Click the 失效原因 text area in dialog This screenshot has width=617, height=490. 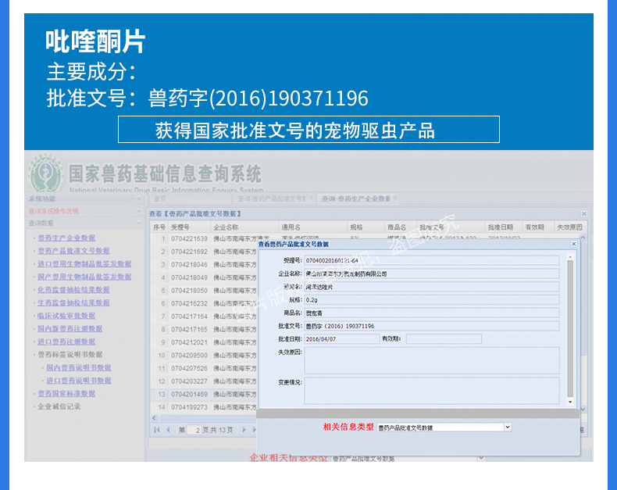(432, 360)
